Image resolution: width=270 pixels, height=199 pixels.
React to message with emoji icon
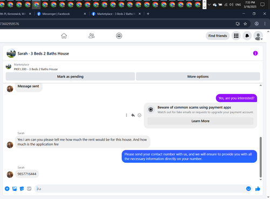139,115
